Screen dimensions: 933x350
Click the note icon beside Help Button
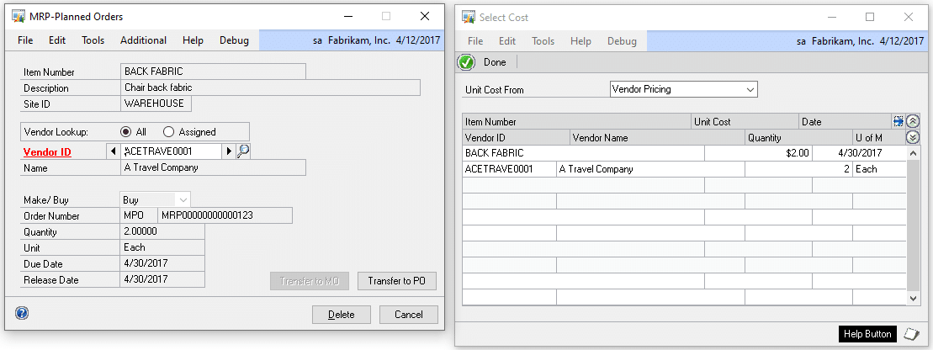click(x=910, y=334)
